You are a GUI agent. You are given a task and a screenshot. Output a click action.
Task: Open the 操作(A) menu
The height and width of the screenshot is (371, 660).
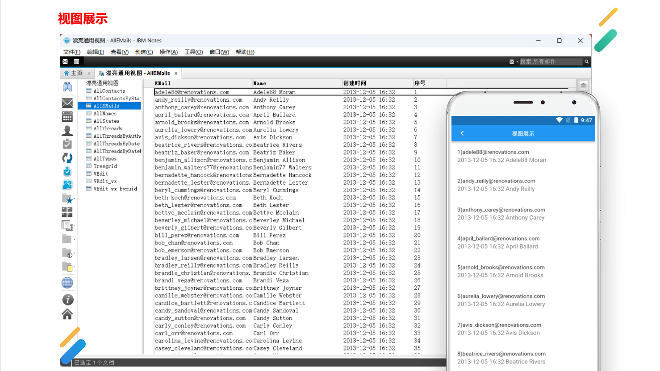[x=168, y=52]
